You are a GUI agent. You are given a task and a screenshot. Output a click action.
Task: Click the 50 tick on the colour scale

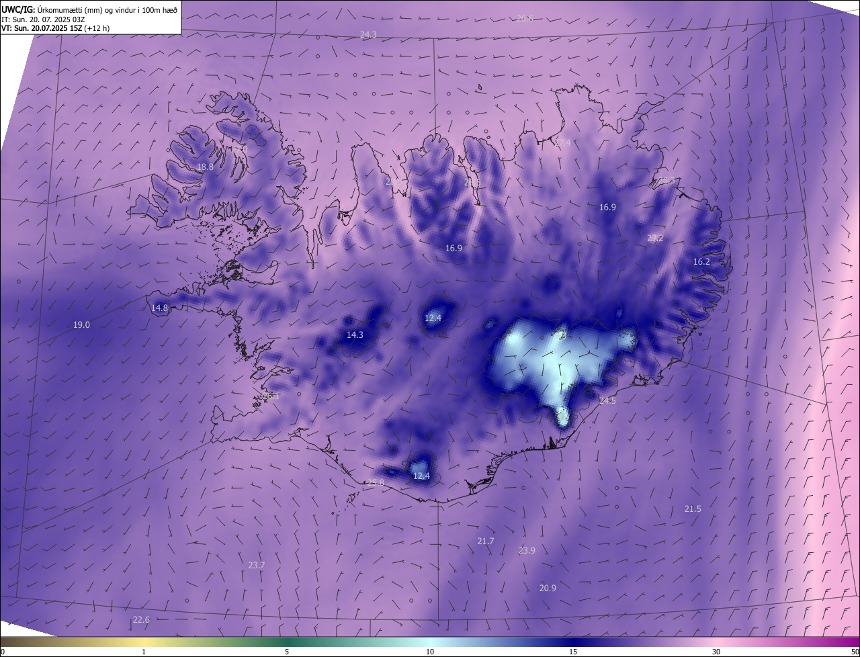(855, 652)
